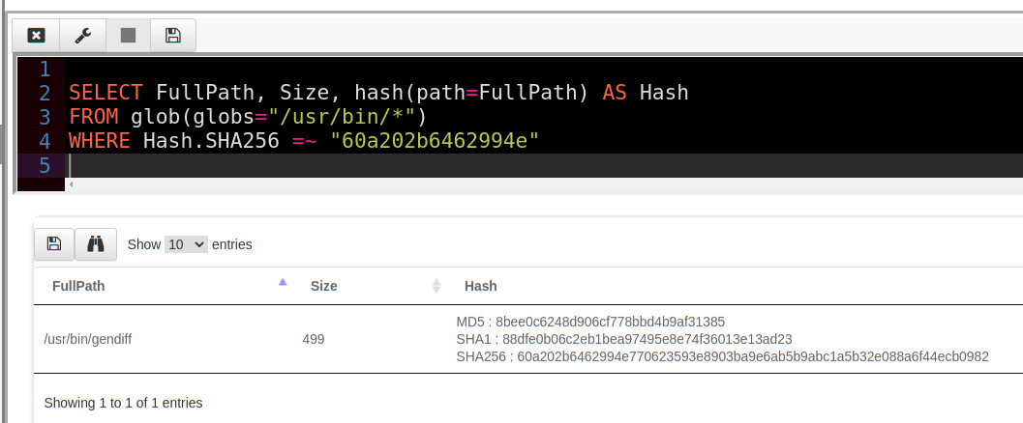Download results with the table's floppy disk icon

[54, 244]
